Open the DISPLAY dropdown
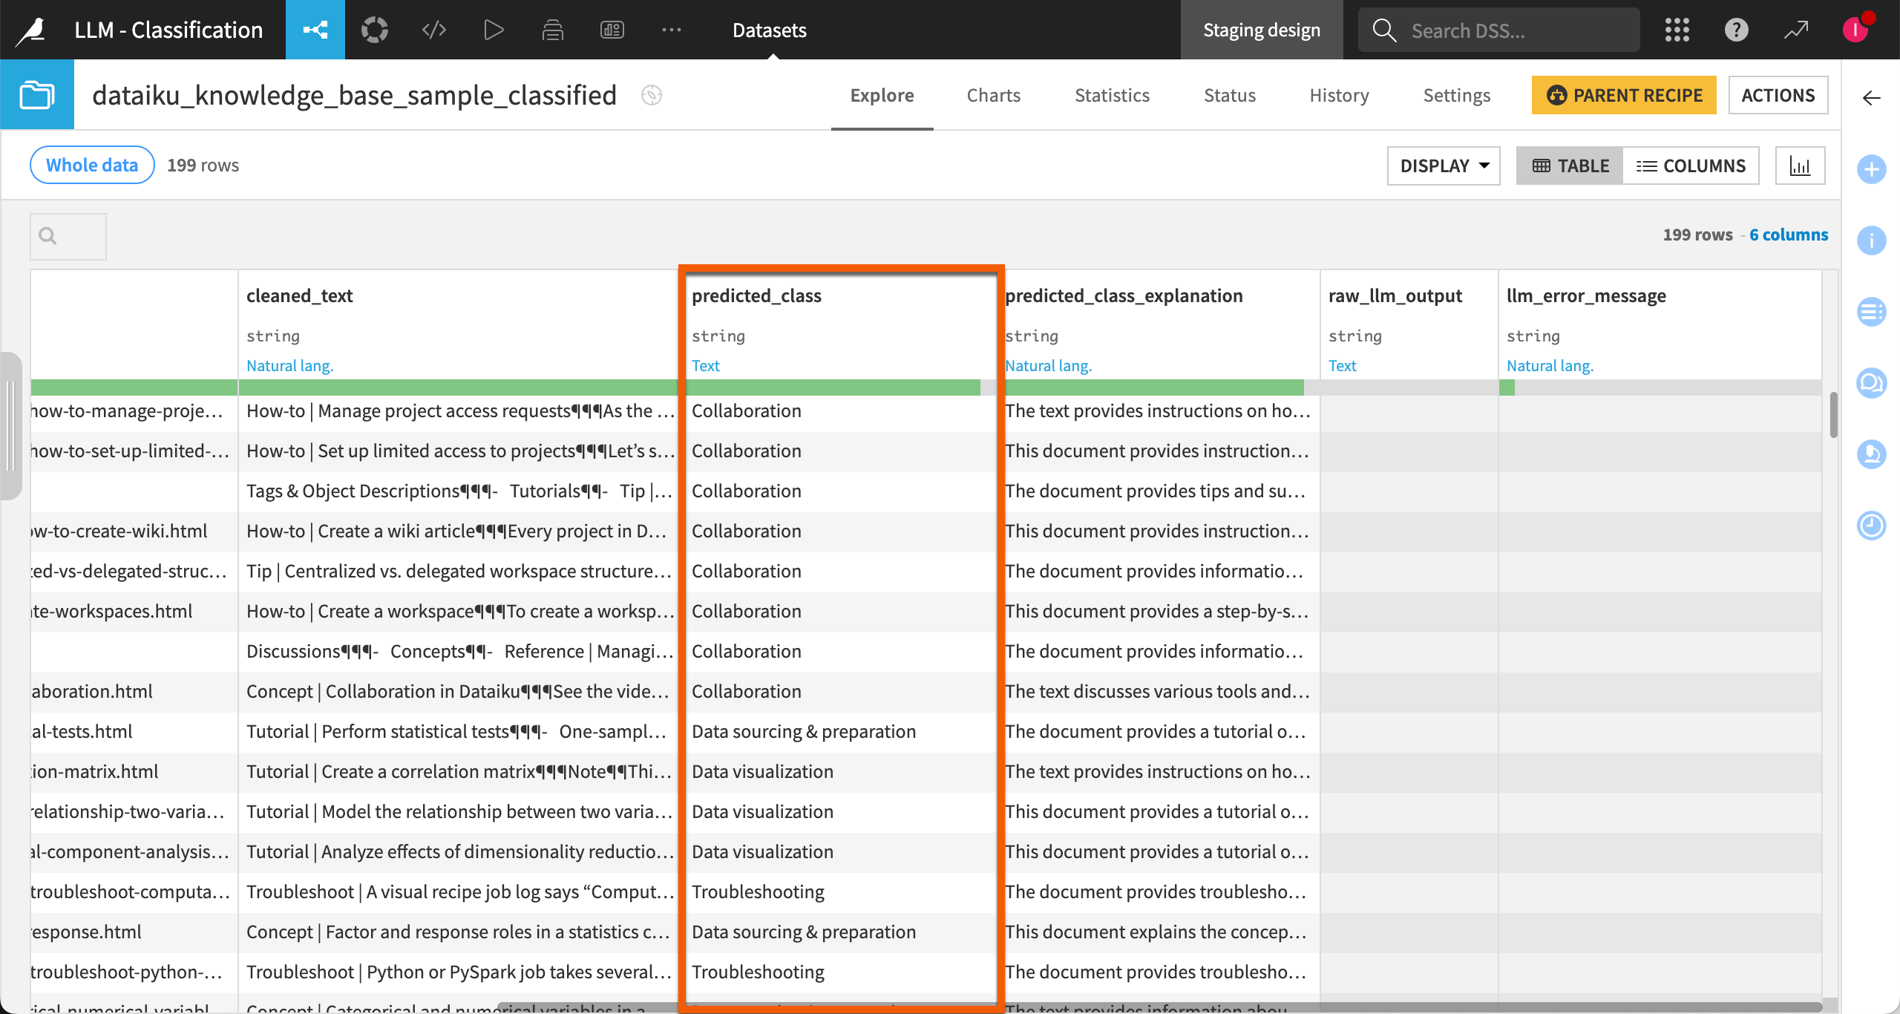The image size is (1900, 1014). coord(1442,165)
